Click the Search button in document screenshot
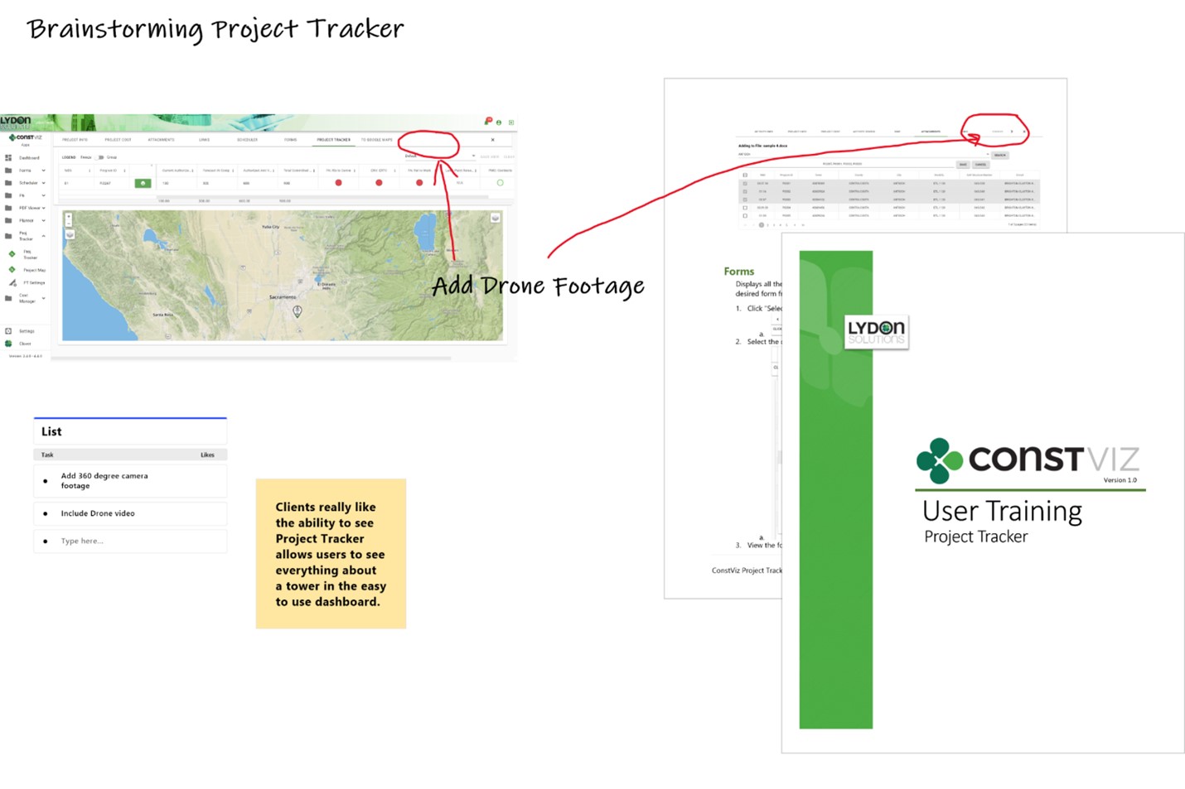Image resolution: width=1185 pixels, height=789 pixels. point(1000,155)
